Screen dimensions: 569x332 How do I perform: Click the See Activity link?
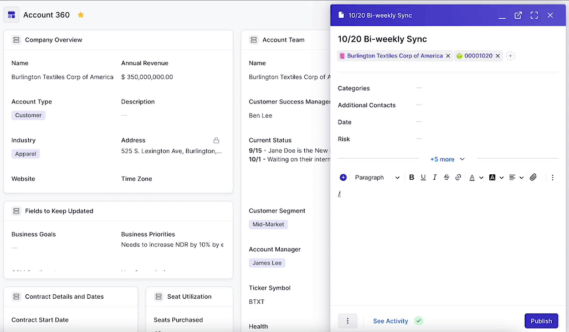[x=390, y=321]
